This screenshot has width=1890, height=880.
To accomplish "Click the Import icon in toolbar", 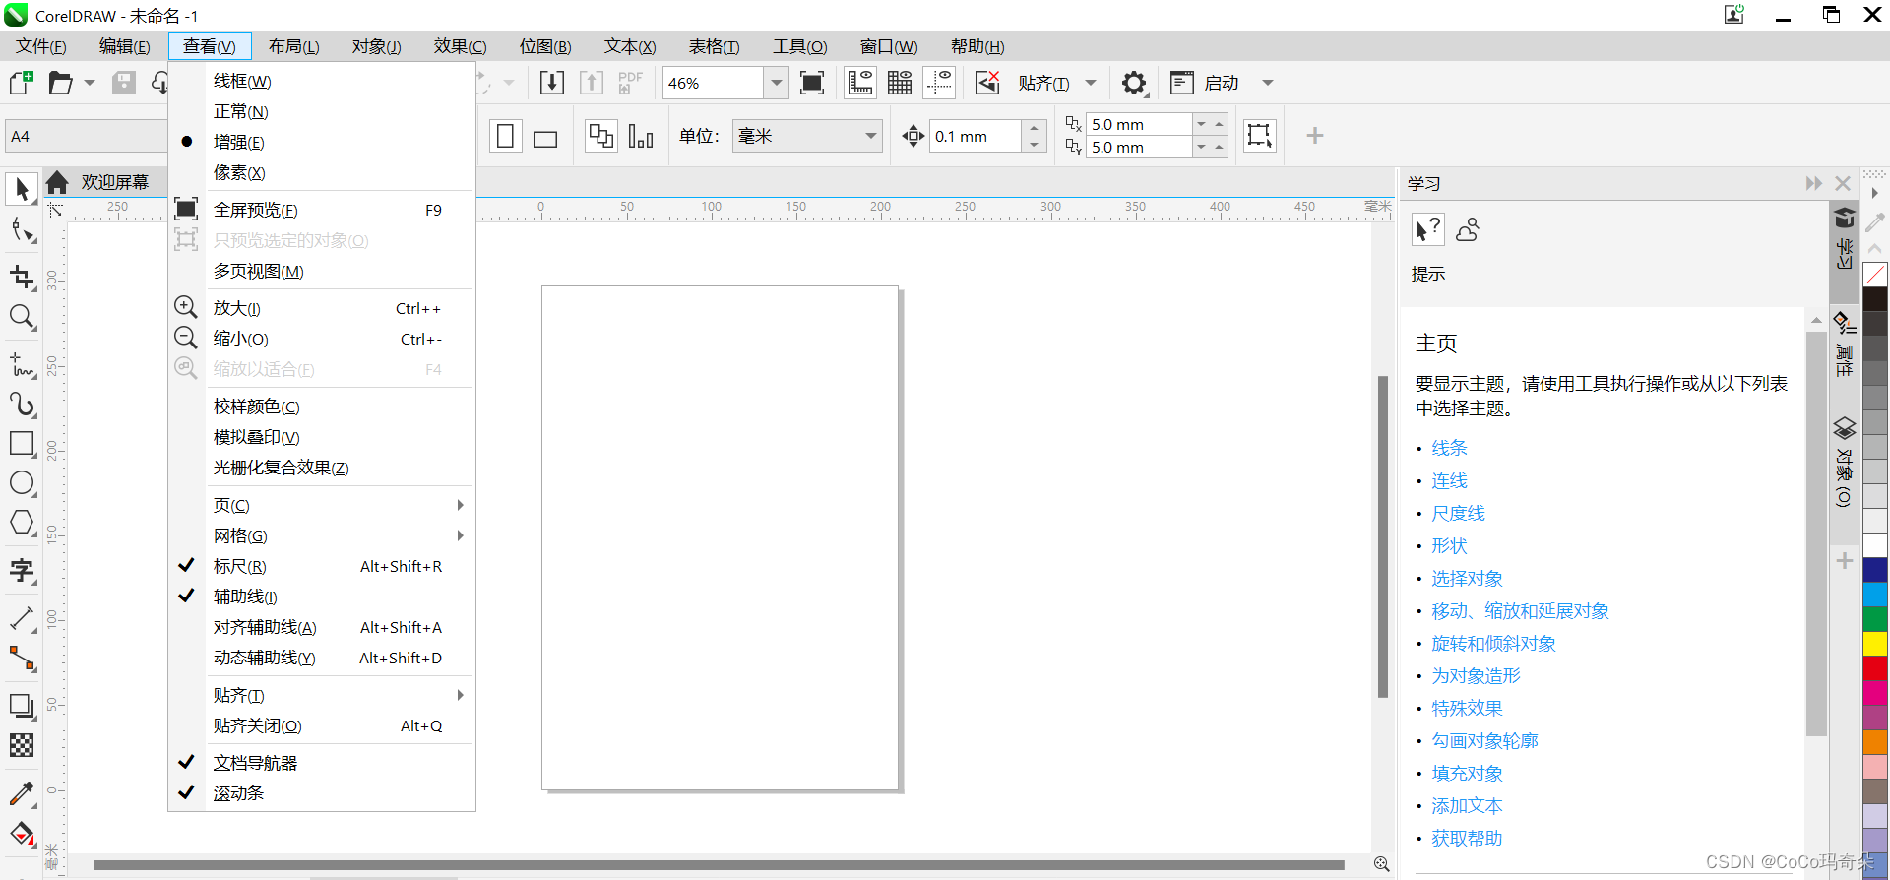I will [x=552, y=83].
